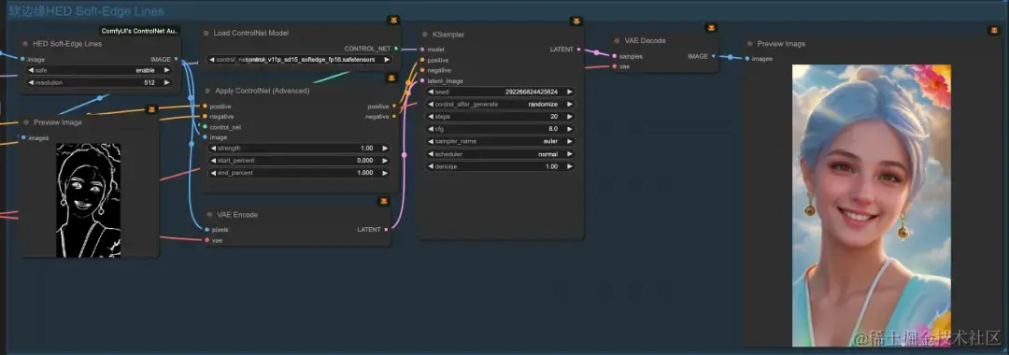Click the latent_image input port on KSampler
The height and width of the screenshot is (355, 1009).
[x=422, y=81]
